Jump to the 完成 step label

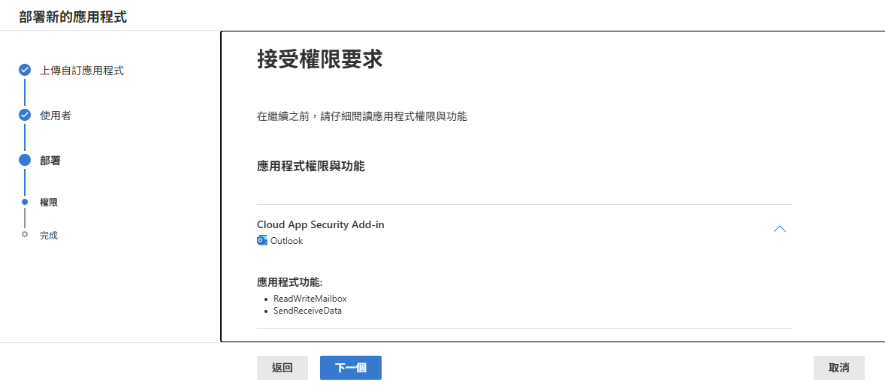49,235
